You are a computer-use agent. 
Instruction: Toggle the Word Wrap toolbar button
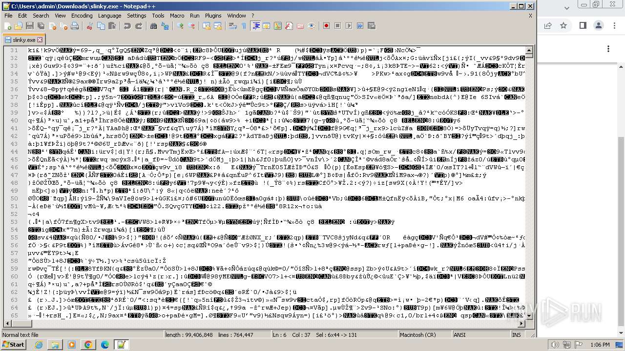[232, 26]
